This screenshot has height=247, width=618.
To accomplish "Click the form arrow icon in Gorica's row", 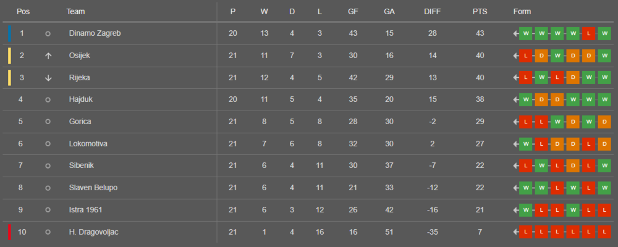I will (515, 122).
